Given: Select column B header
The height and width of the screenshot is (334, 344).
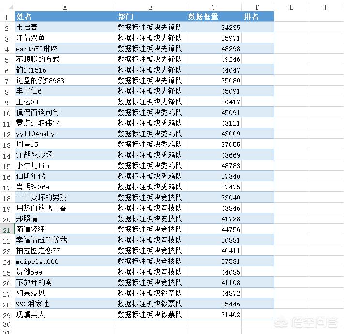Looking at the screenshot, I should click(151, 7).
